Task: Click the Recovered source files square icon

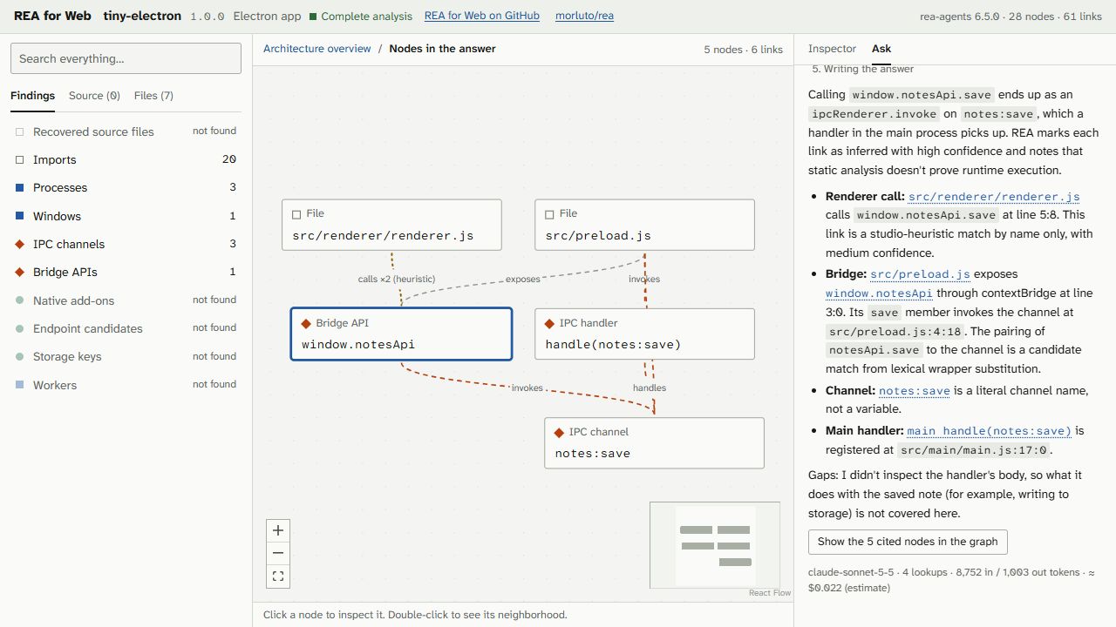Action: (x=20, y=131)
